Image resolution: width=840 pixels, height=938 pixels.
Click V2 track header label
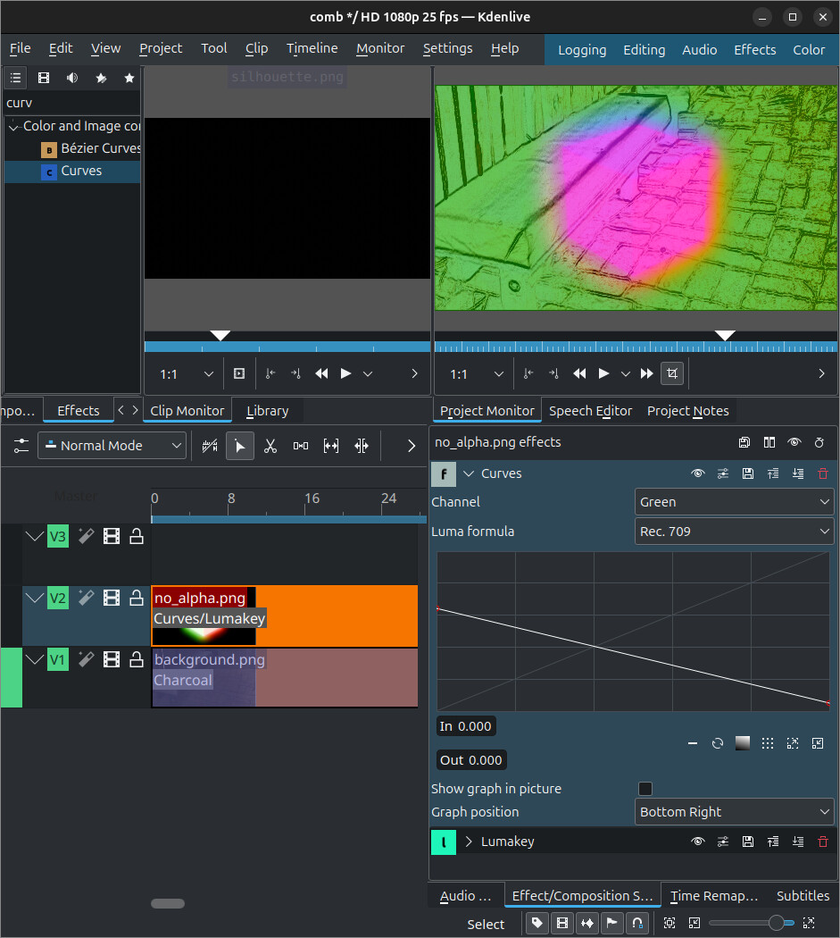pos(57,598)
